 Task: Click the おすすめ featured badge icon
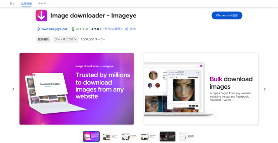coord(73,29)
